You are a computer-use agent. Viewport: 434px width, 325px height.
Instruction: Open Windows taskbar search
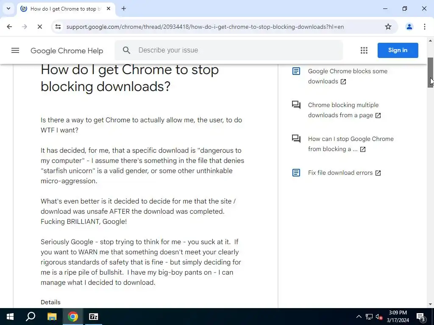click(31, 317)
